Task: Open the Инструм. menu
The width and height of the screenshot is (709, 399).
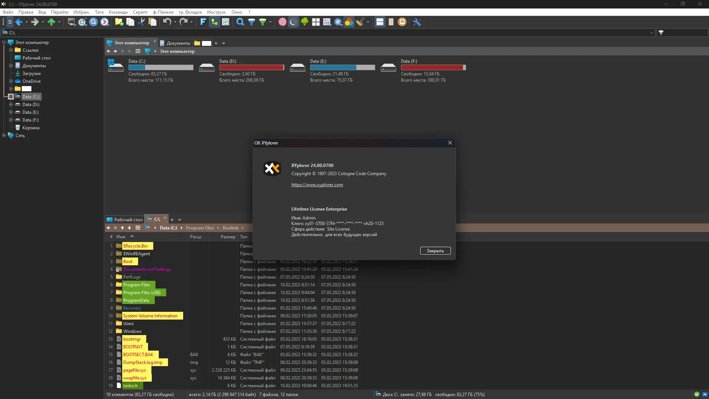Action: [x=216, y=12]
